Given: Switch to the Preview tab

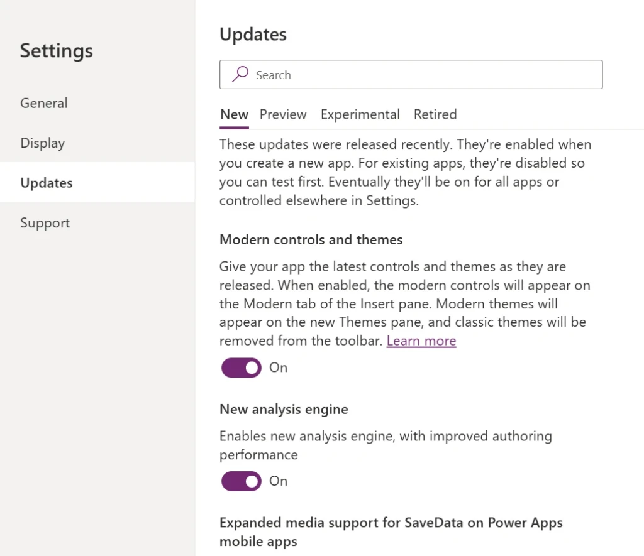Looking at the screenshot, I should [x=282, y=114].
